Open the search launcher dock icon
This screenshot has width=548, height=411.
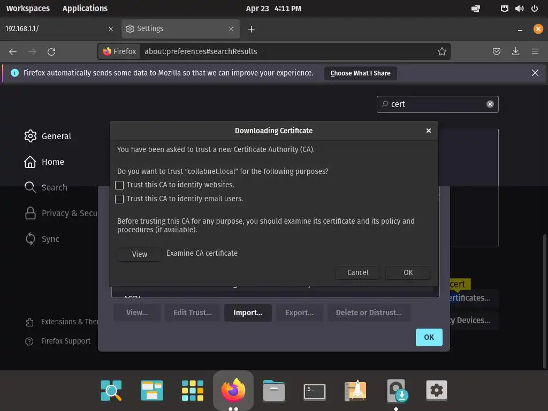[111, 390]
